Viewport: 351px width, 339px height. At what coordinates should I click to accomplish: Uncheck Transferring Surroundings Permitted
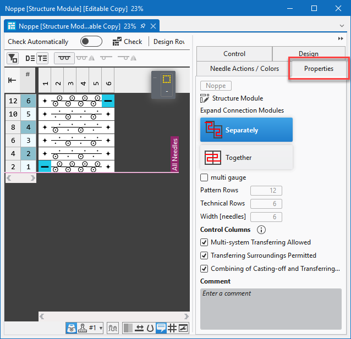(205, 255)
